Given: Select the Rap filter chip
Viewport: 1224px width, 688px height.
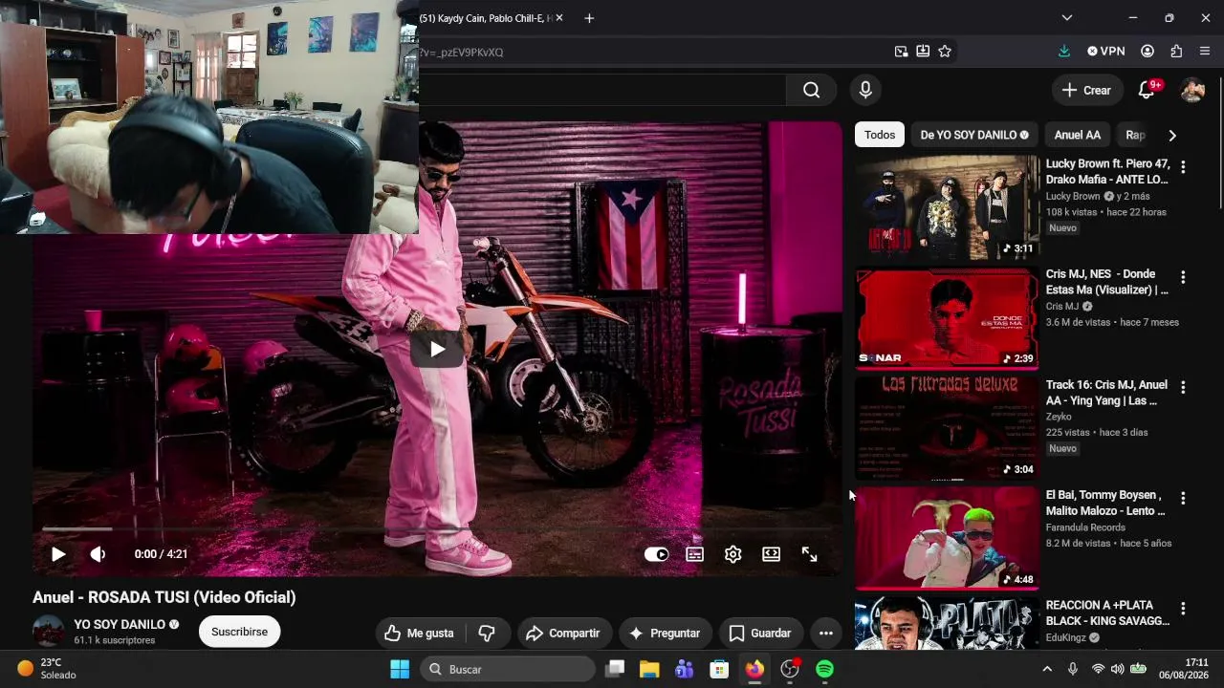Looking at the screenshot, I should click(1135, 135).
